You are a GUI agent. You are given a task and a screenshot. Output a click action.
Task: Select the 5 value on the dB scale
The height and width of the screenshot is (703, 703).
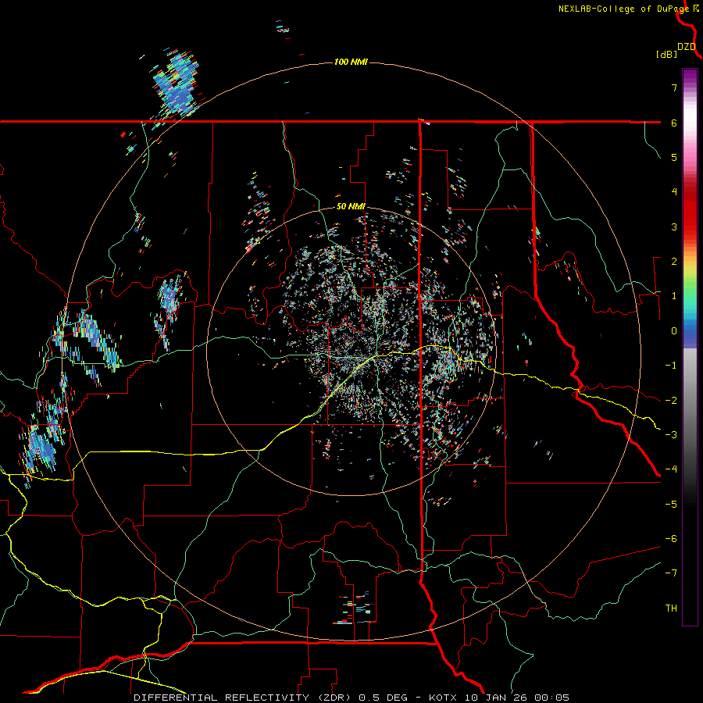(674, 157)
